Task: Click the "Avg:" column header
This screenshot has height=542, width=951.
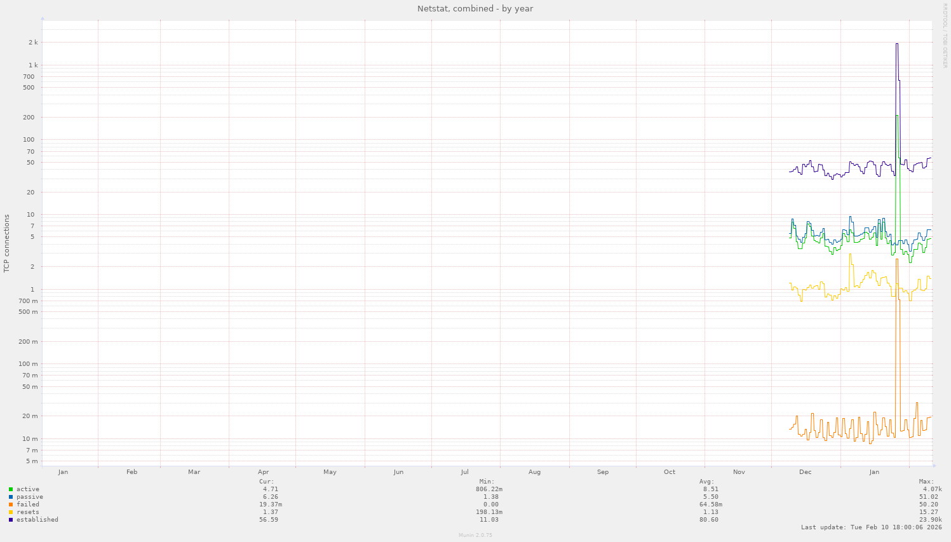Action: tap(706, 481)
